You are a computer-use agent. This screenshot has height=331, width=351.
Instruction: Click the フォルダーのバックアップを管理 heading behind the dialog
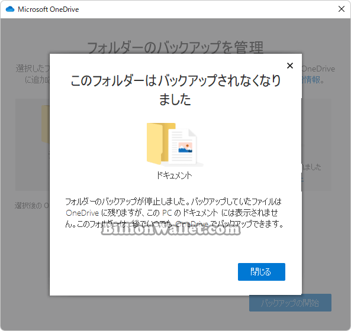[x=175, y=47]
